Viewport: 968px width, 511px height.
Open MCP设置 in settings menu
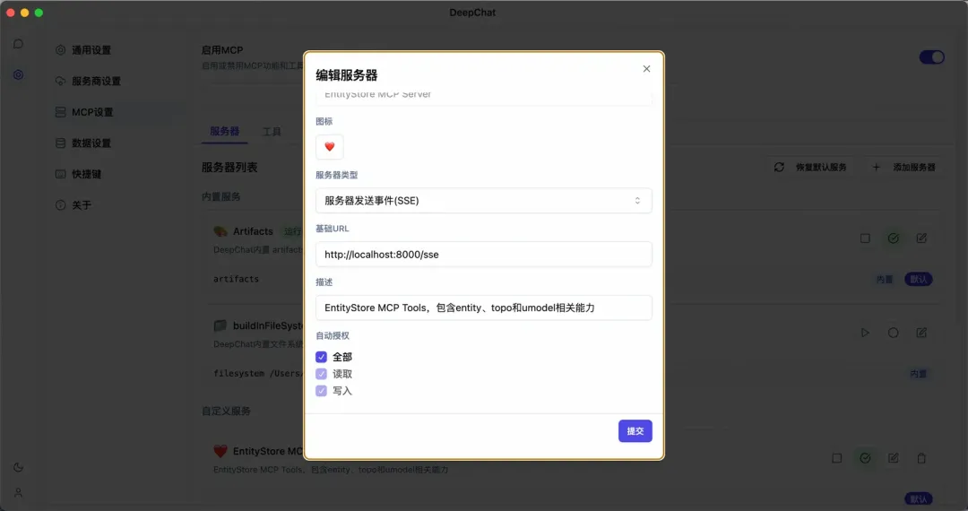(92, 112)
